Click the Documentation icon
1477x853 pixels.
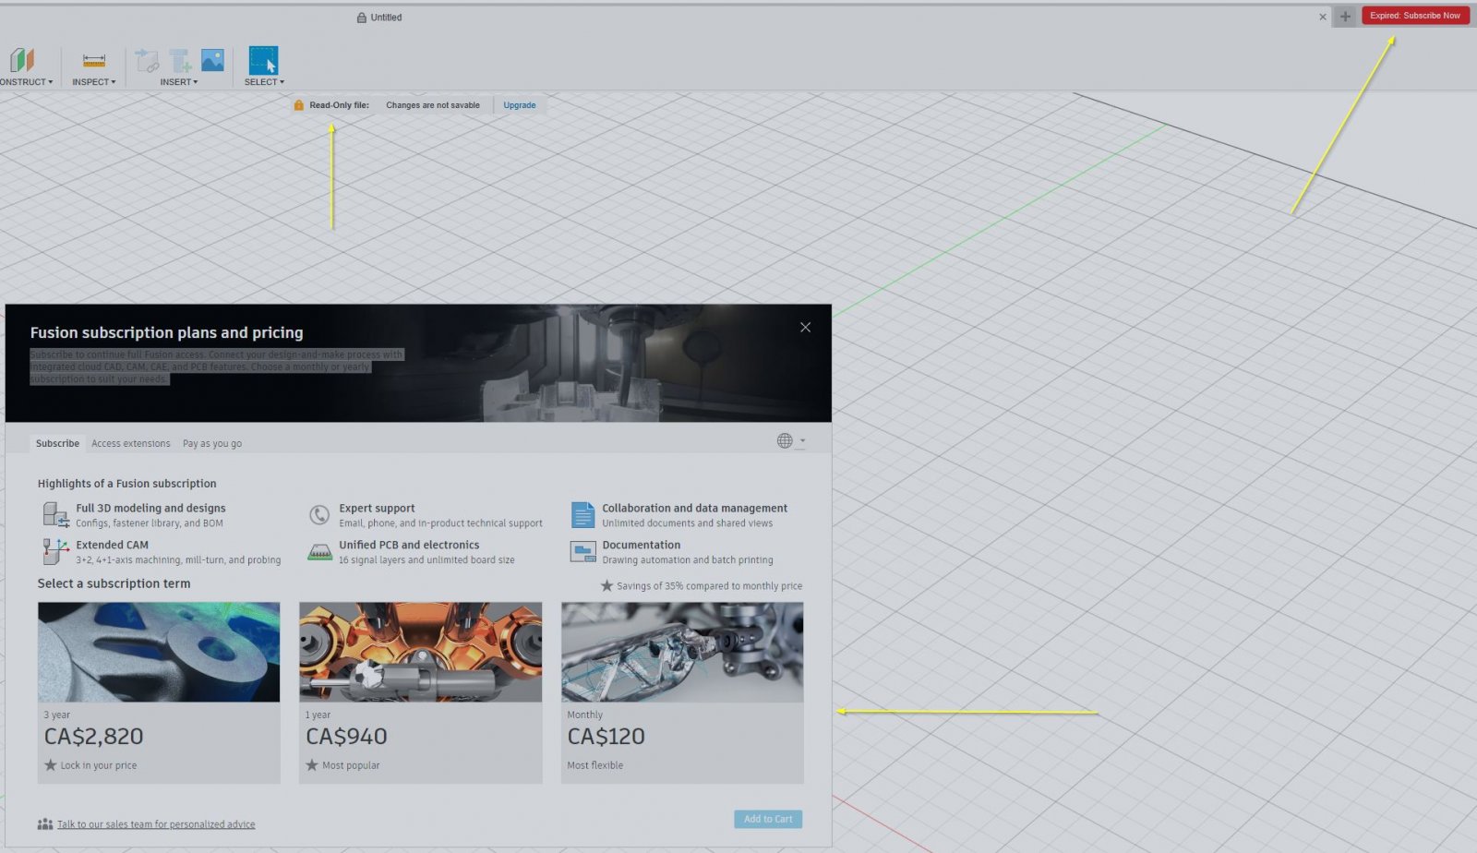(582, 552)
